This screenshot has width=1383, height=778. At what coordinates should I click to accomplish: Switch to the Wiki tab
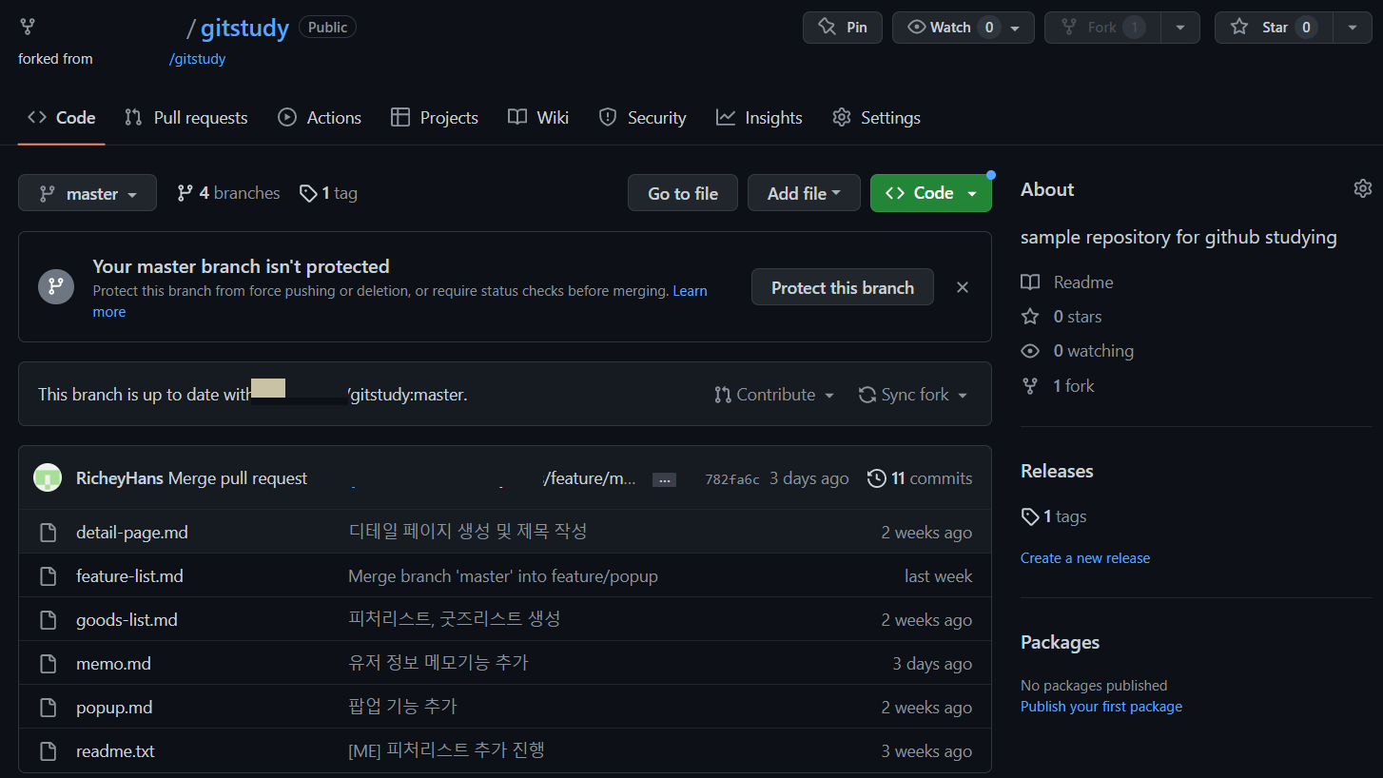coord(538,118)
